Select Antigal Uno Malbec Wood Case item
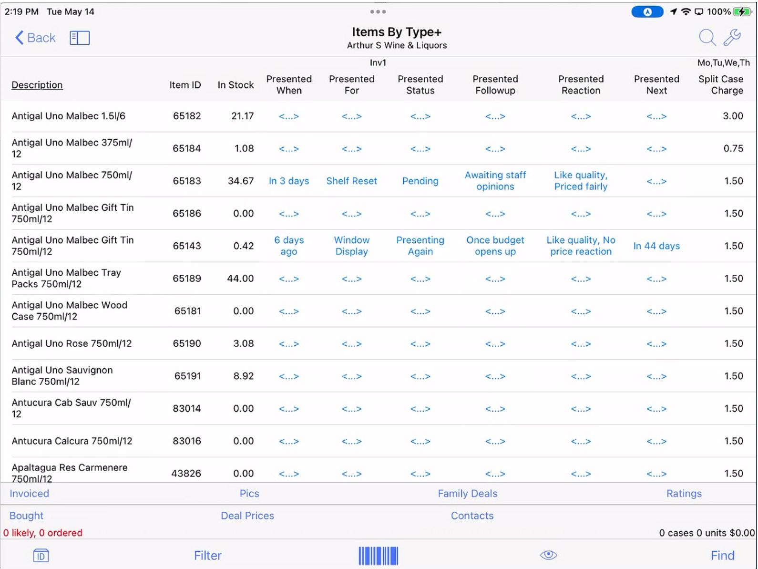The image size is (758, 569). pyautogui.click(x=379, y=311)
